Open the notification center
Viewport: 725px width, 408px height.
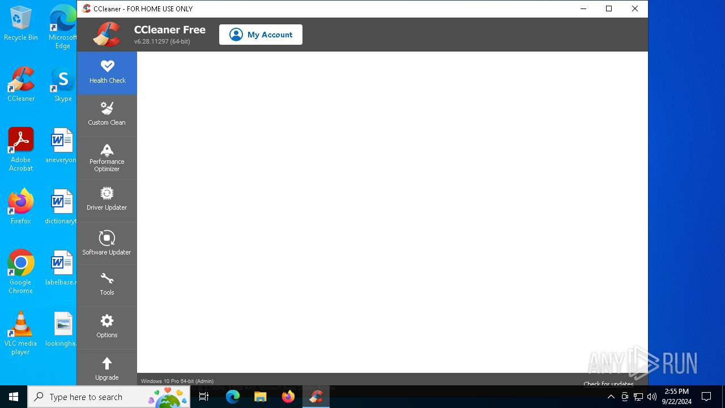coord(706,397)
